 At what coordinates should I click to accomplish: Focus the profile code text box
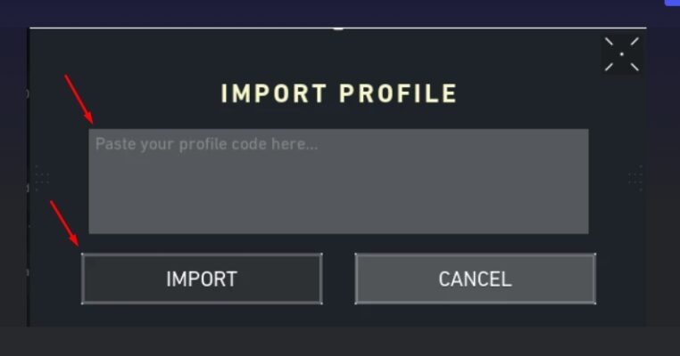click(338, 182)
